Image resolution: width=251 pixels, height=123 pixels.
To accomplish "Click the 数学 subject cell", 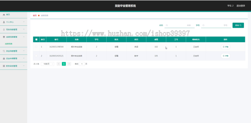I will tap(136, 56).
